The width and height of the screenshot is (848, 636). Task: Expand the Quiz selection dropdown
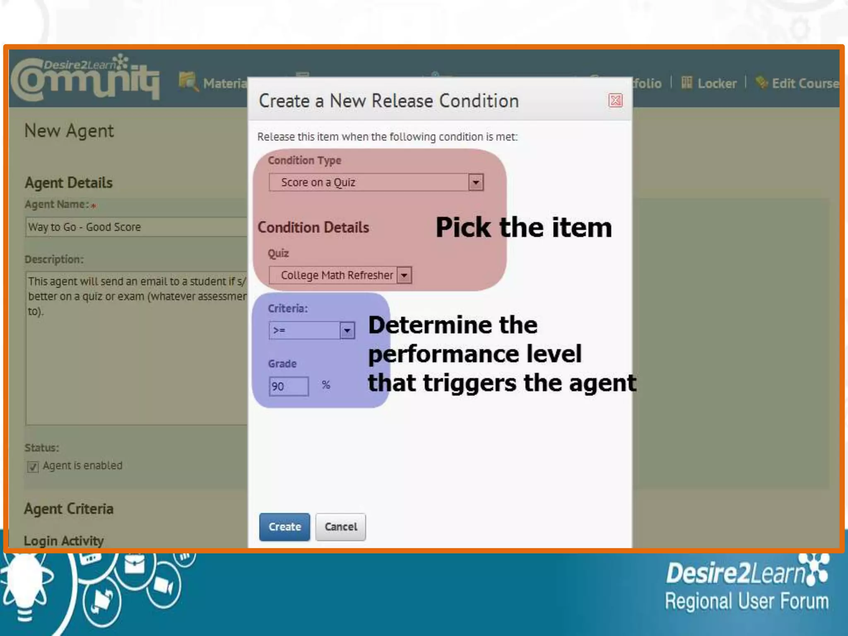(404, 275)
